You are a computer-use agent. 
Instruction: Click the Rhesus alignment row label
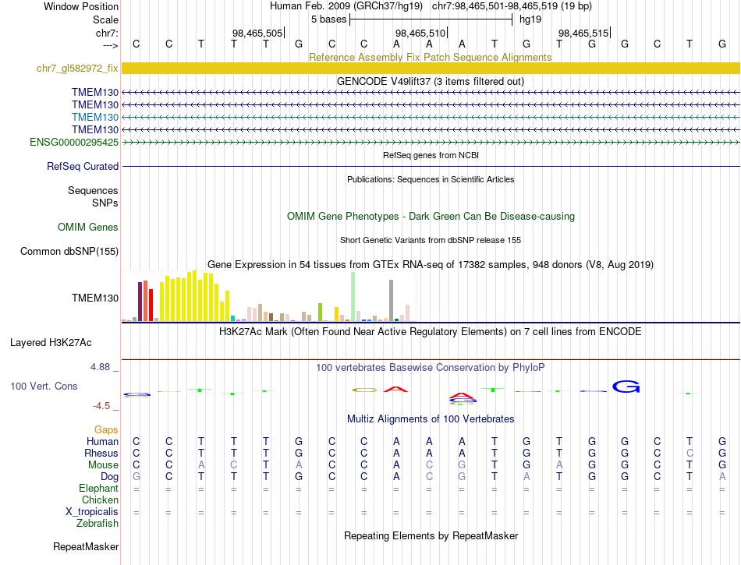point(101,453)
